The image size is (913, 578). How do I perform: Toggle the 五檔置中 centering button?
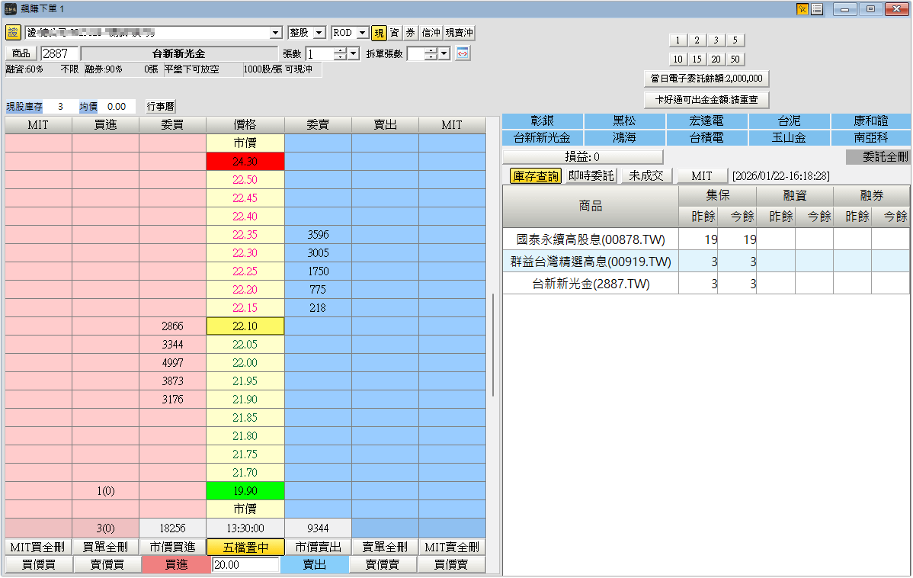point(245,547)
